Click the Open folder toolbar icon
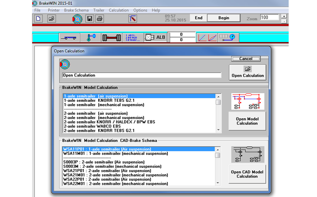 coord(51,19)
